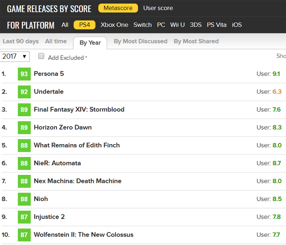This screenshot has height=245, width=286.
Task: Open the Horizon Zero Dawn page
Action: click(x=63, y=127)
